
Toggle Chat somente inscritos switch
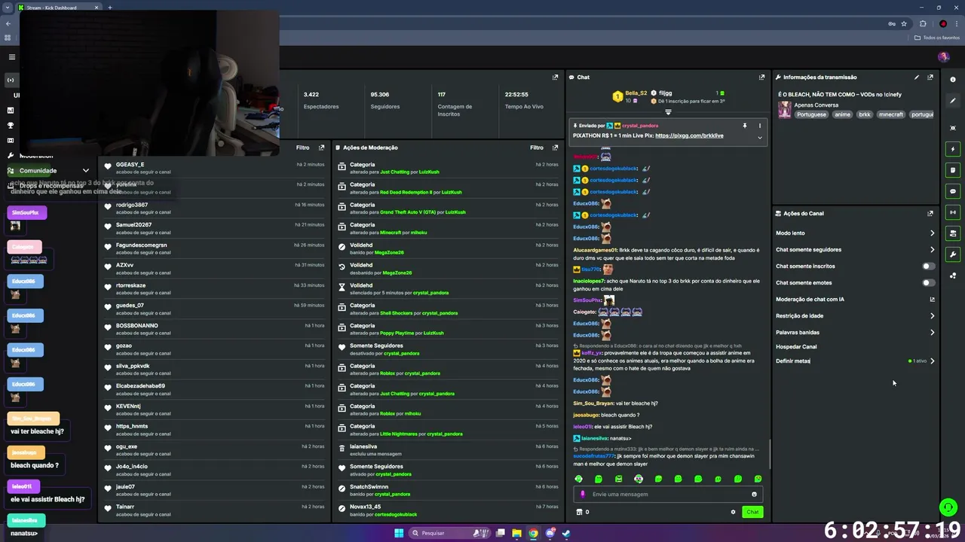(x=928, y=266)
